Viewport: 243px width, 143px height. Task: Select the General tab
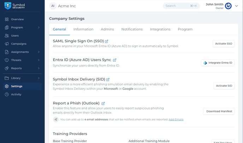(x=59, y=29)
